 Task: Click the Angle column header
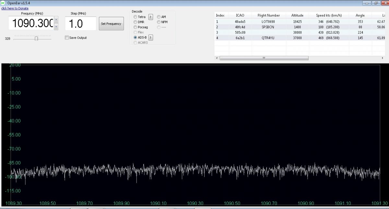coord(360,15)
